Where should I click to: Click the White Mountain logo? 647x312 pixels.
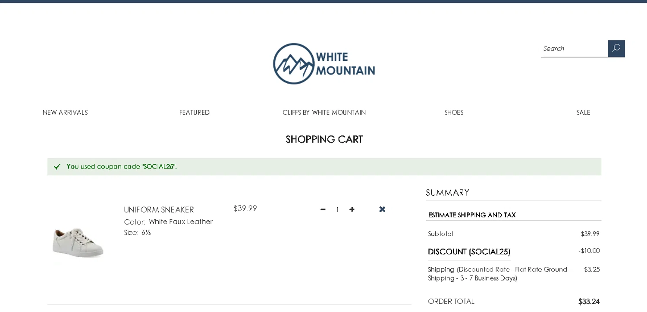tap(324, 64)
